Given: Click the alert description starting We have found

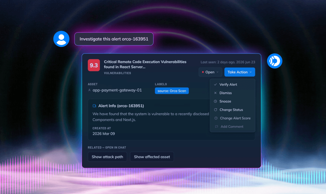Looking at the screenshot, I should pos(151,117).
